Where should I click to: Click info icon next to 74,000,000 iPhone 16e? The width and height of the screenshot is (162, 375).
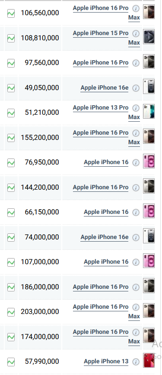(136, 237)
